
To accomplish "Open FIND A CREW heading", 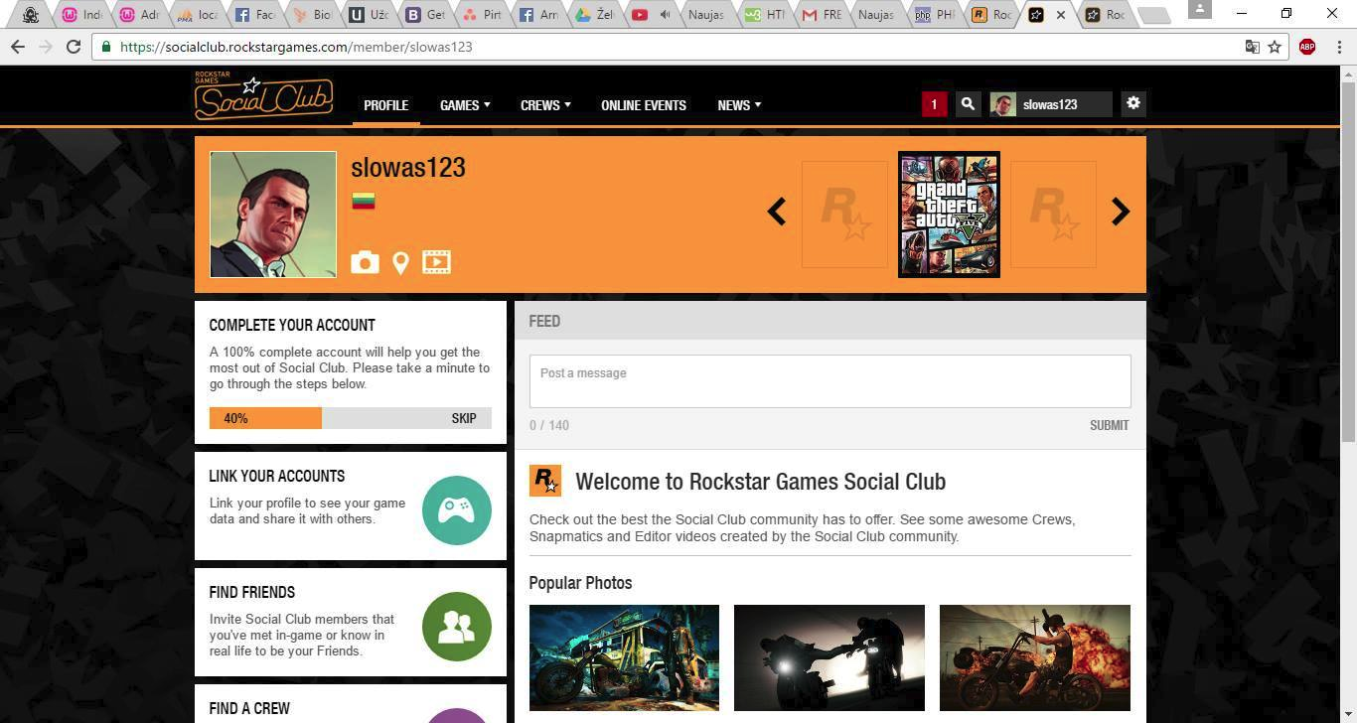I will tap(249, 708).
